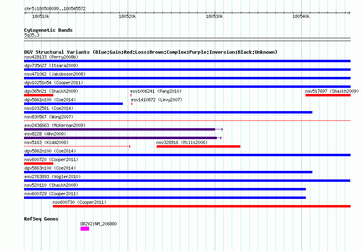Click the nsv600720 (Cooper2011) label
Screen dimensions: 362x251
tap(51, 159)
